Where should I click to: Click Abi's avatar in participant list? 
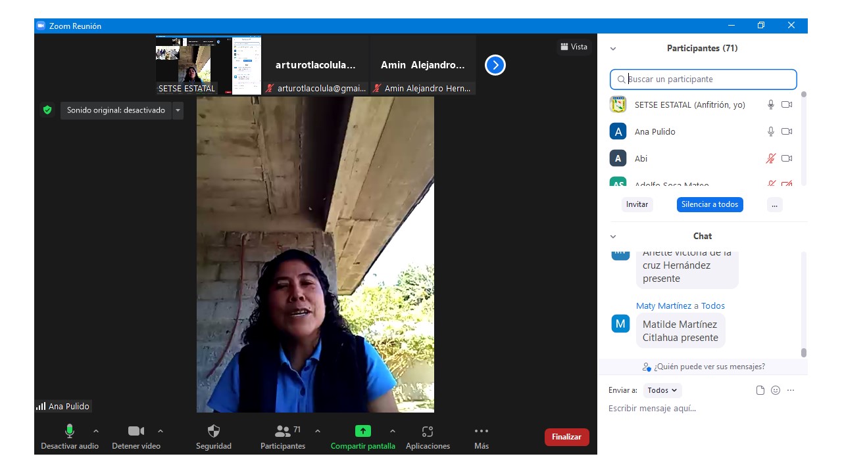(618, 158)
